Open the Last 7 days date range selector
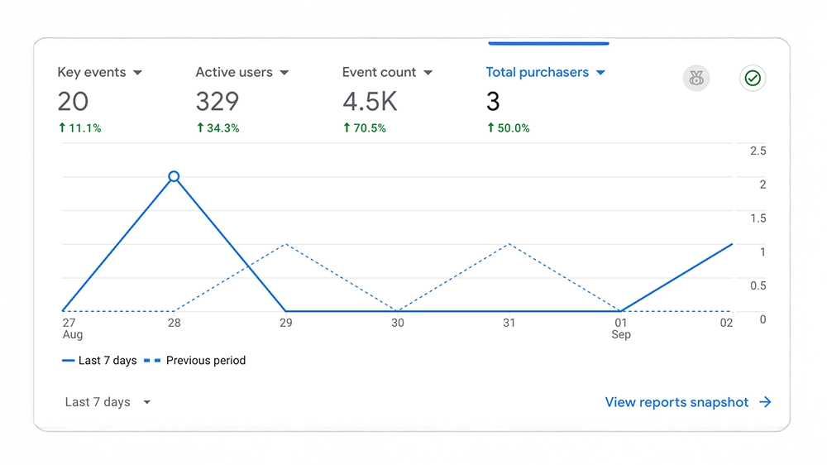 108,402
